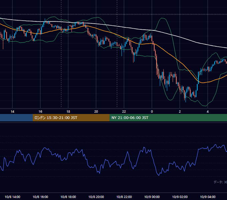The width and height of the screenshot is (227, 200).
Task: Click the 10/8 14:00 date label
Action: tap(12, 197)
